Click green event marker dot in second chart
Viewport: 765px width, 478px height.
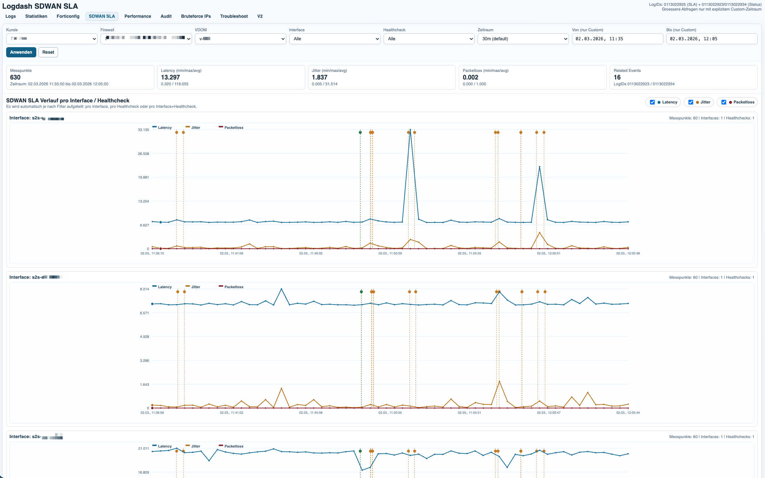pos(361,292)
